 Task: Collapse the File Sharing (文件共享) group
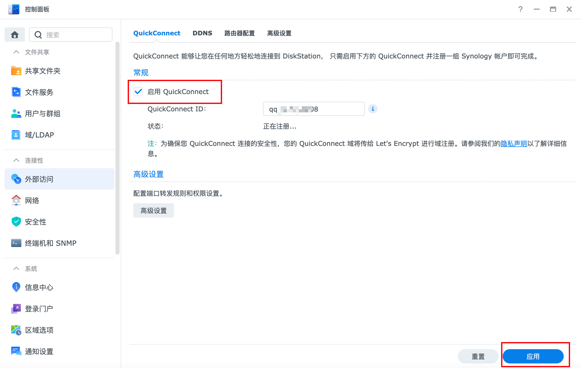tap(16, 52)
